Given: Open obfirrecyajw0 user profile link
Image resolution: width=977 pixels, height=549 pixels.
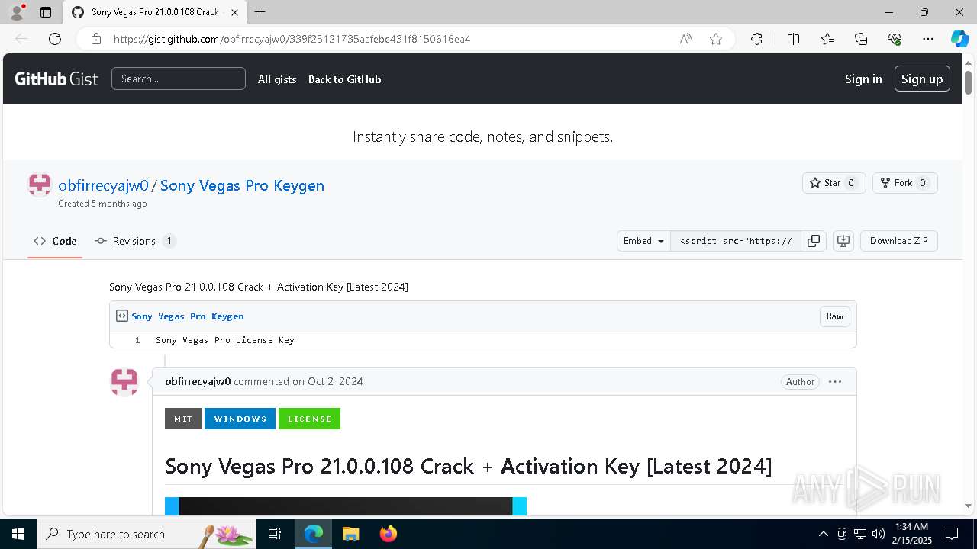Looking at the screenshot, I should click(x=103, y=185).
